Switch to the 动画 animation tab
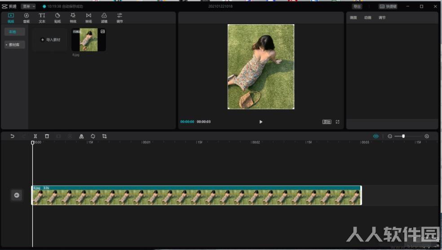Screen dimensions: 442x250 367,18
